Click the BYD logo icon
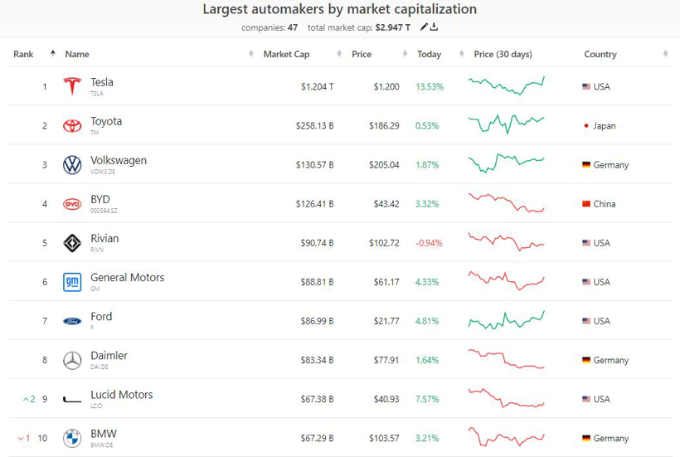The image size is (680, 457). tap(72, 204)
